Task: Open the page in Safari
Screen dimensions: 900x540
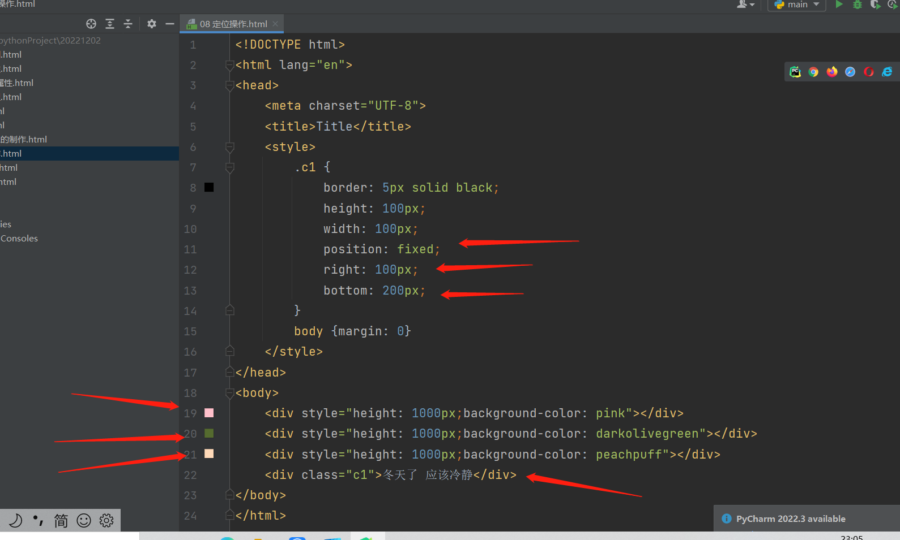Action: [850, 72]
